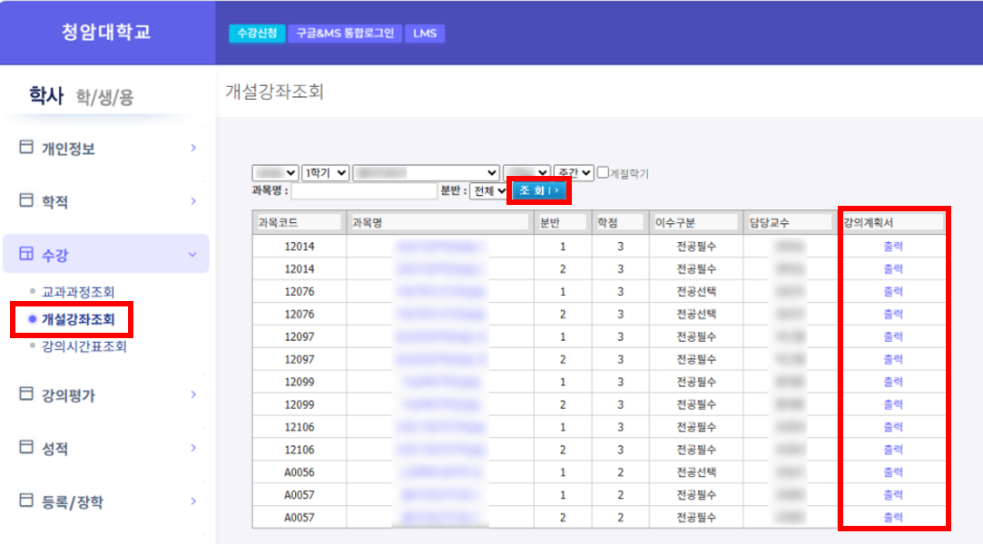Click 출력 link for 12097 section 1
983x544 pixels.
click(893, 336)
